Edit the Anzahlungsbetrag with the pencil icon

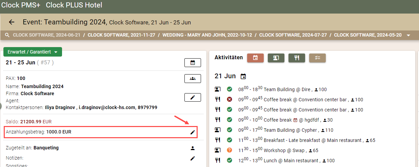point(193,132)
